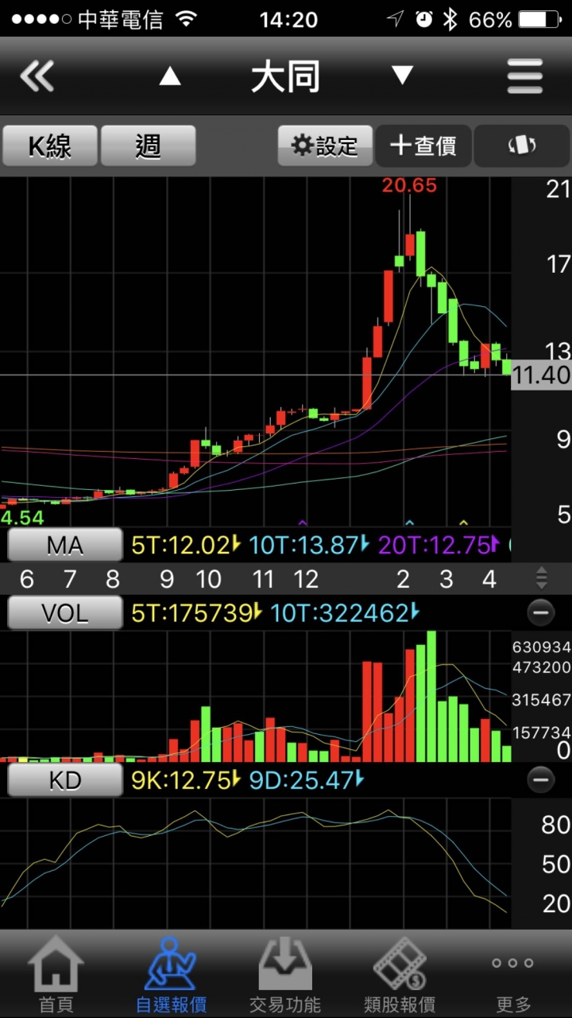Image resolution: width=572 pixels, height=1018 pixels.
Task: Open 類股報價 sector quotes tab
Action: [400, 974]
